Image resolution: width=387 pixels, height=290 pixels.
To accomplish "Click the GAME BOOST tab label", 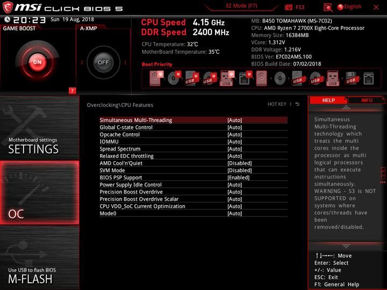I will (x=19, y=28).
